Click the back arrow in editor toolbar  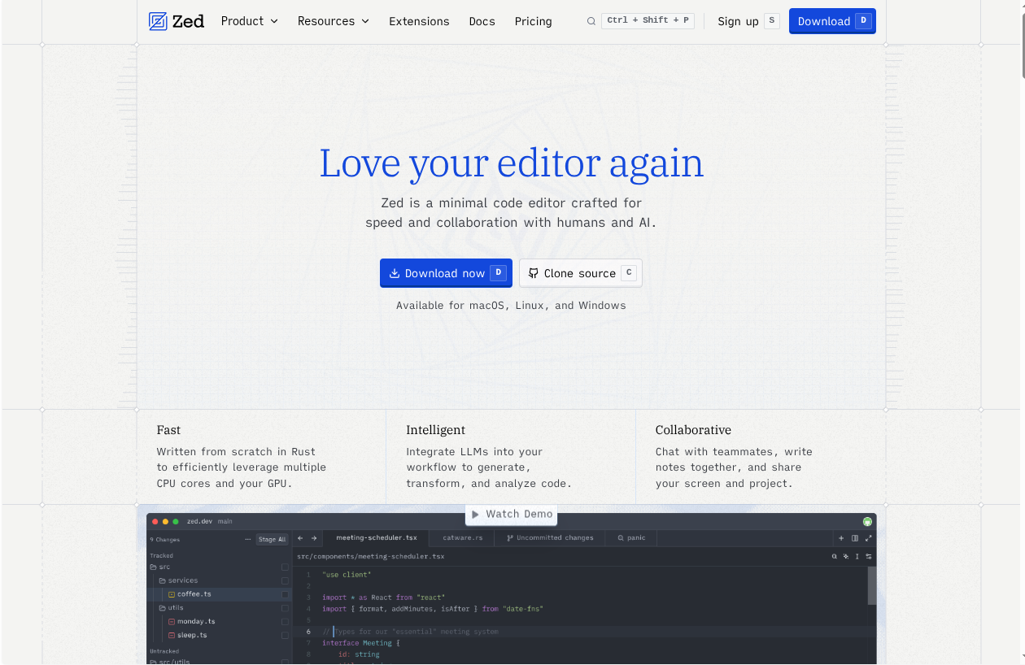point(301,538)
